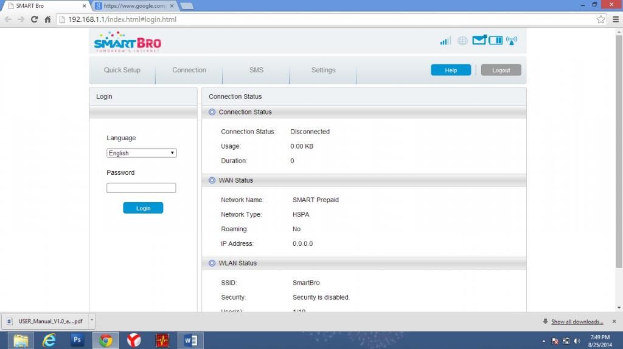Click the battery level icon
This screenshot has height=349, width=623.
[x=496, y=41]
